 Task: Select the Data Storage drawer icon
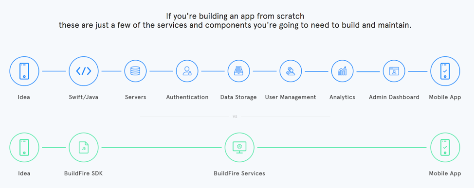(x=239, y=71)
